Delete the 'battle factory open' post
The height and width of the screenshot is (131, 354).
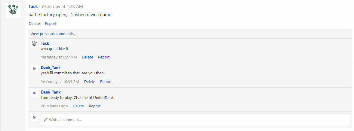pyautogui.click(x=34, y=24)
